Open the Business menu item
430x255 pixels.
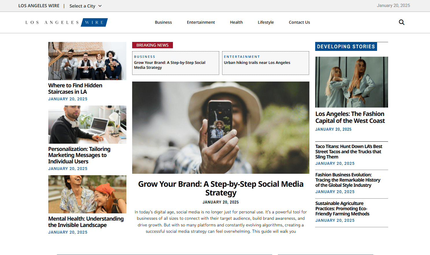tap(163, 22)
